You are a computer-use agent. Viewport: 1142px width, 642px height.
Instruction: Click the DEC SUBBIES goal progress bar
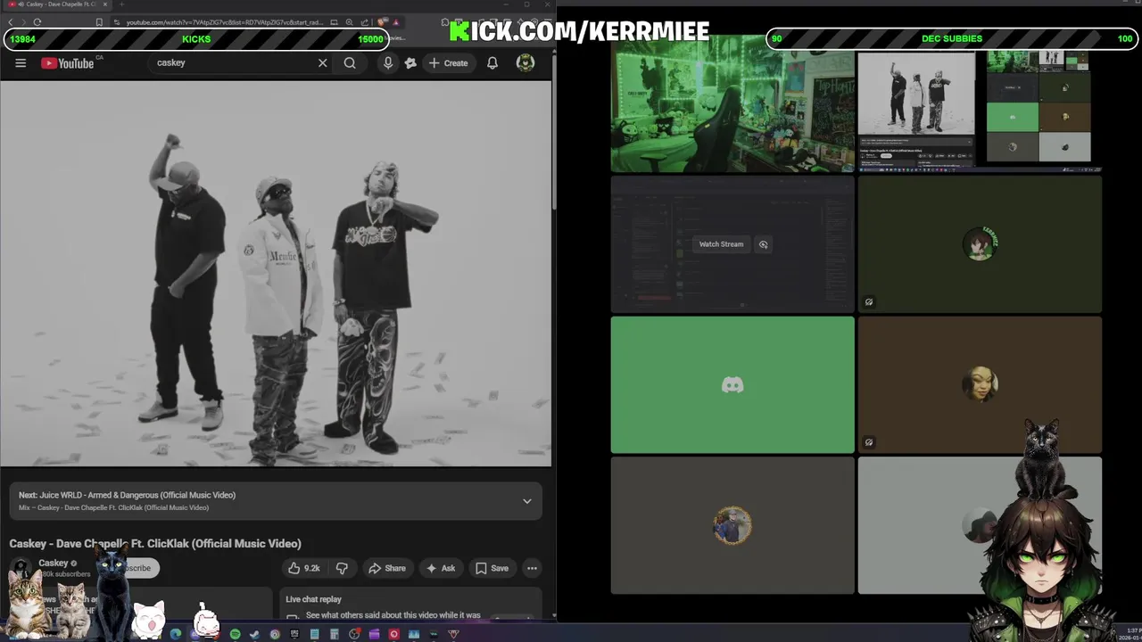pyautogui.click(x=951, y=39)
